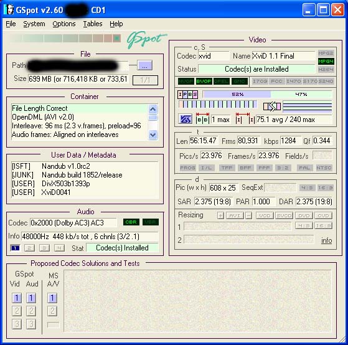Click the DVD resizing preset
348x345 pixels.
click(x=304, y=215)
